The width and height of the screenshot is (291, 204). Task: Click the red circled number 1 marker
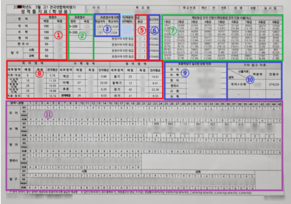(x=58, y=35)
